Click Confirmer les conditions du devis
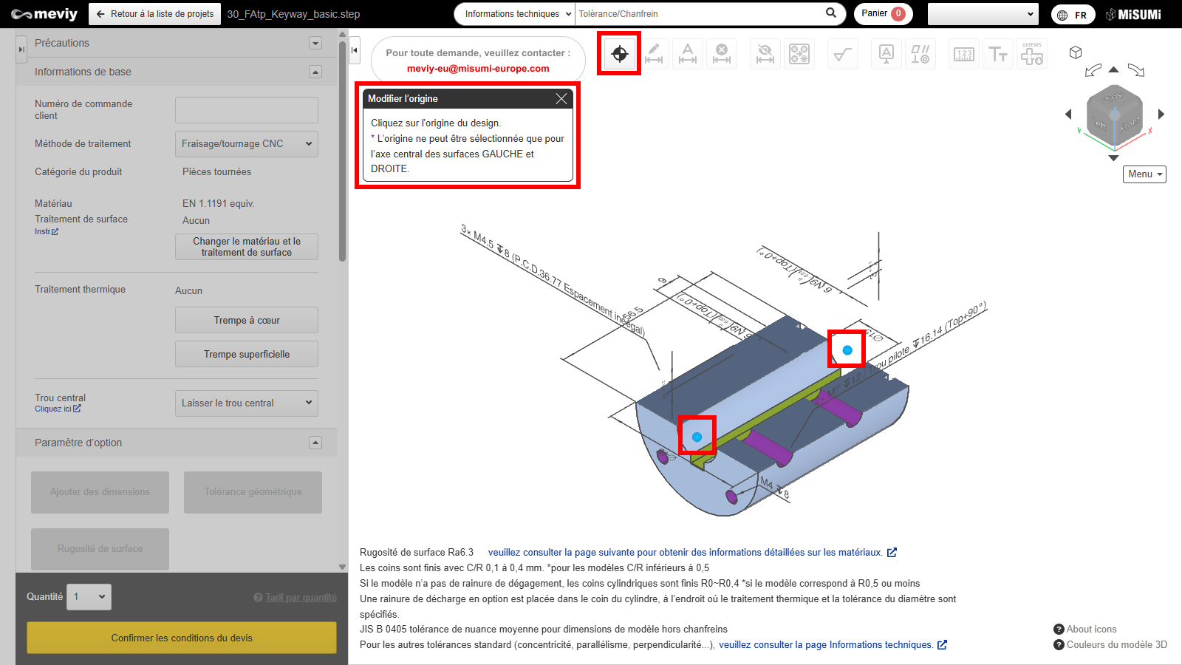 click(x=182, y=638)
